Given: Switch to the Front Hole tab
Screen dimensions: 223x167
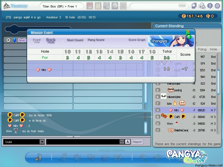Looking at the screenshot, I should click(x=37, y=41).
